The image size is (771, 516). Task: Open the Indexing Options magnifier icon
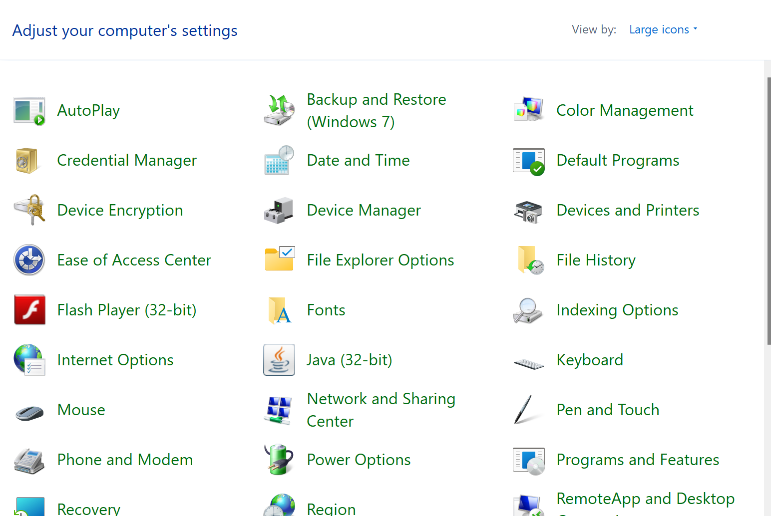[528, 310]
